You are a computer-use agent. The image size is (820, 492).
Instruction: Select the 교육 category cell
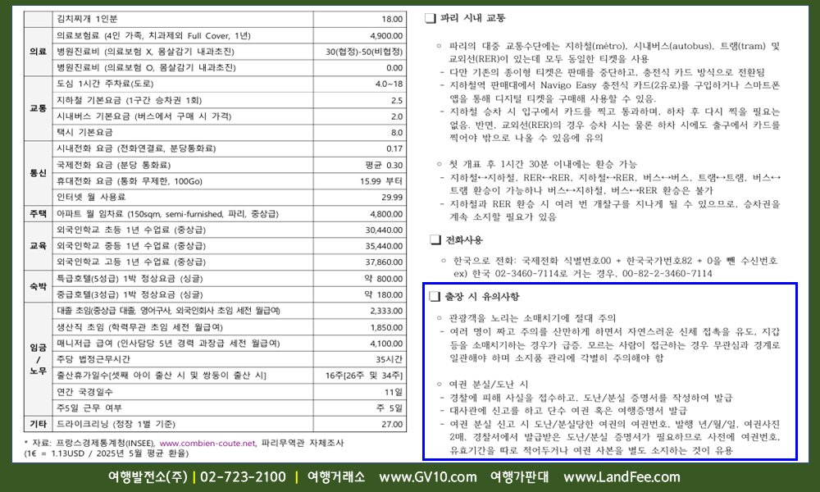pos(38,245)
